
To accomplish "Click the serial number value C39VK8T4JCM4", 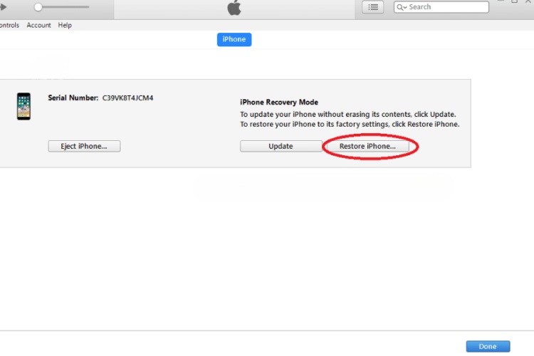I will 128,98.
